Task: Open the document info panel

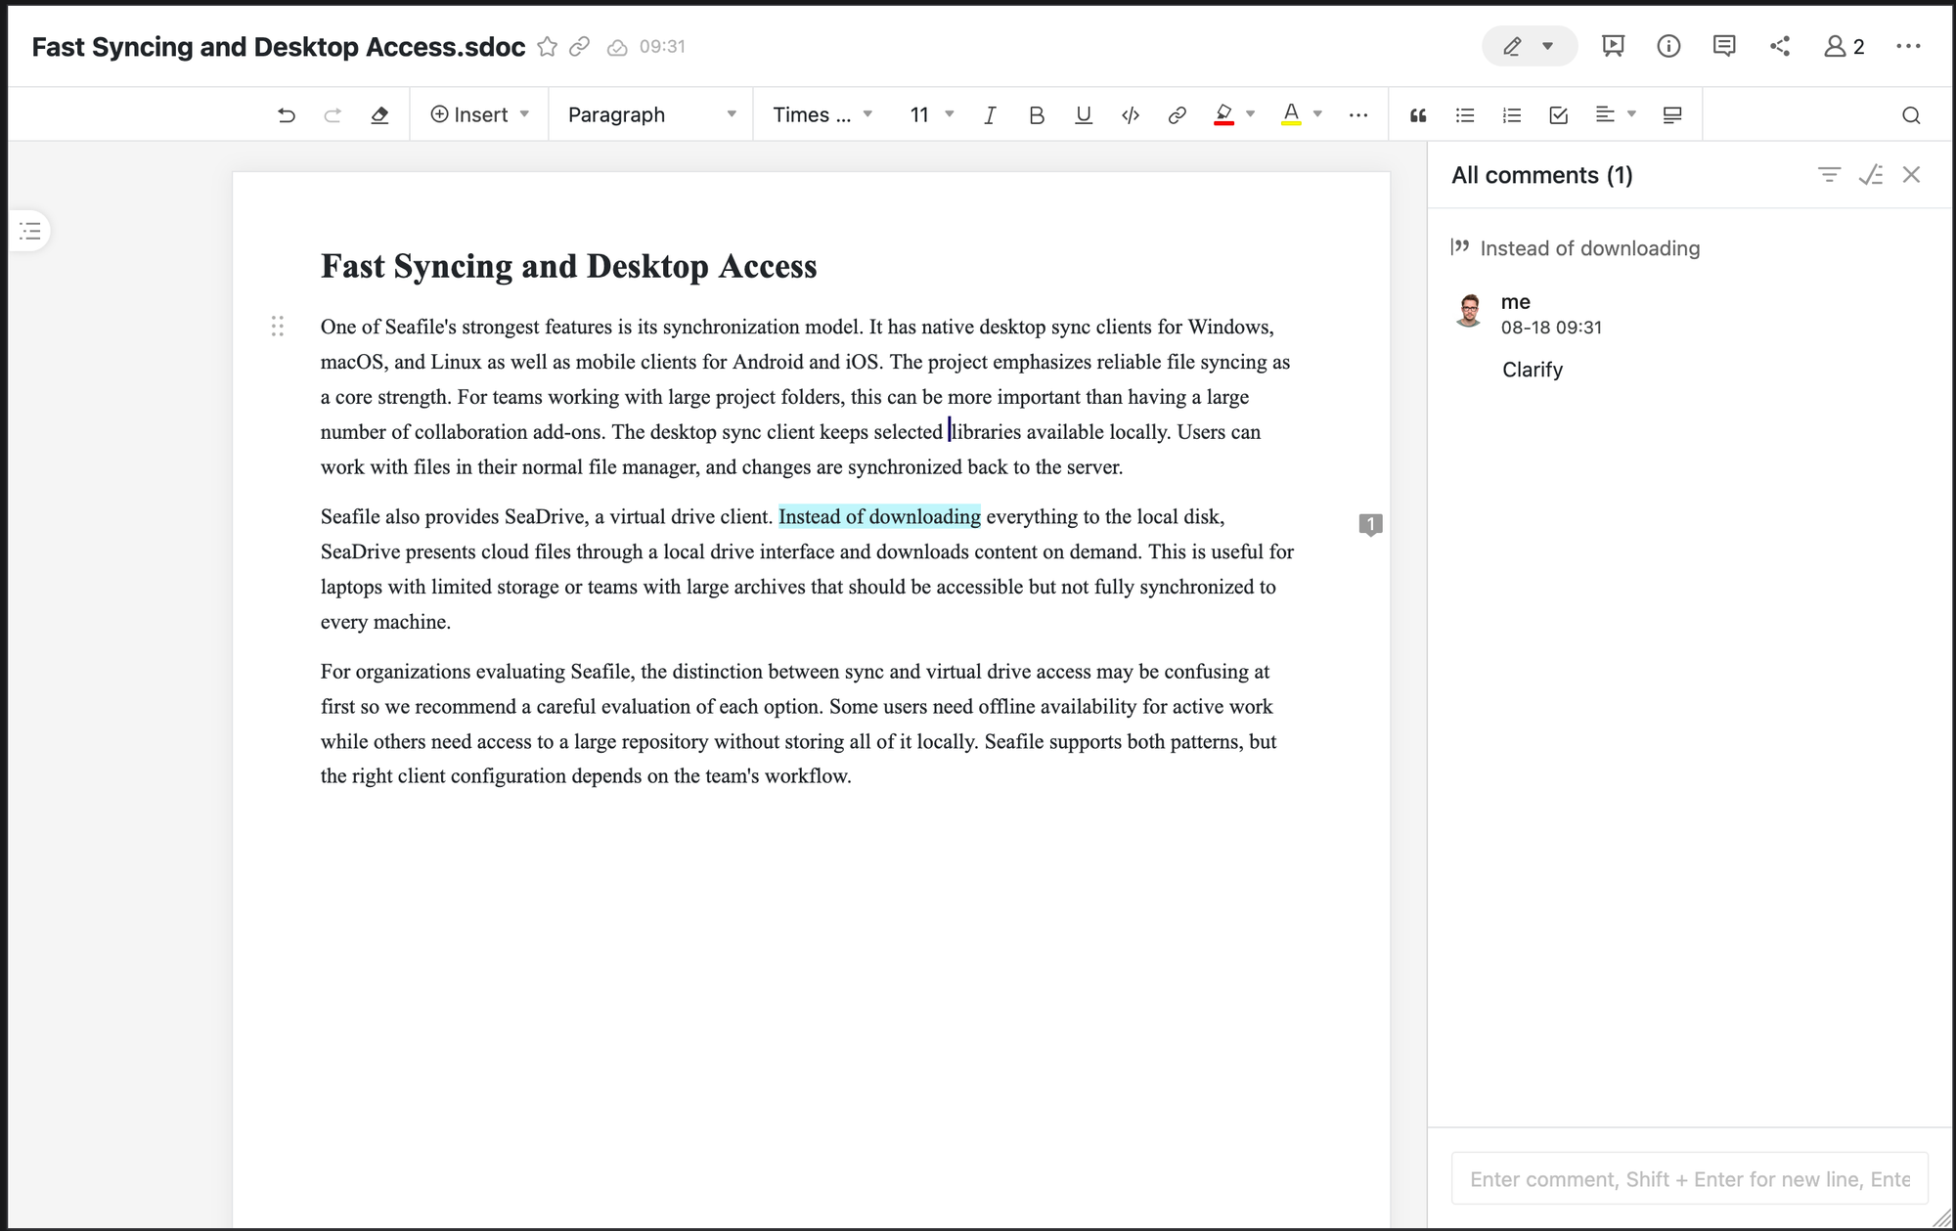Action: point(1668,46)
